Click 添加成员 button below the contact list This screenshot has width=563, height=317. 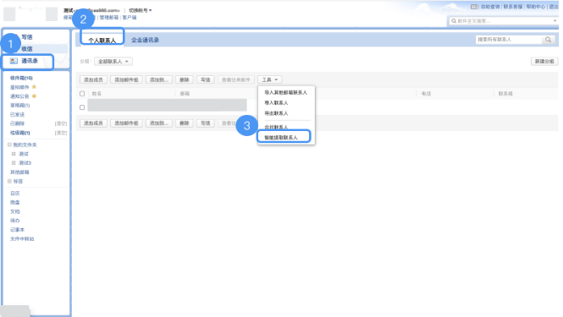(93, 123)
